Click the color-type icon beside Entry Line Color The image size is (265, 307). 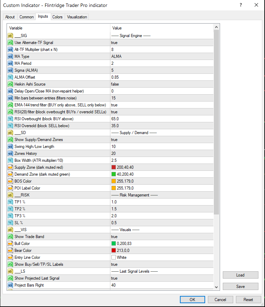point(10,257)
